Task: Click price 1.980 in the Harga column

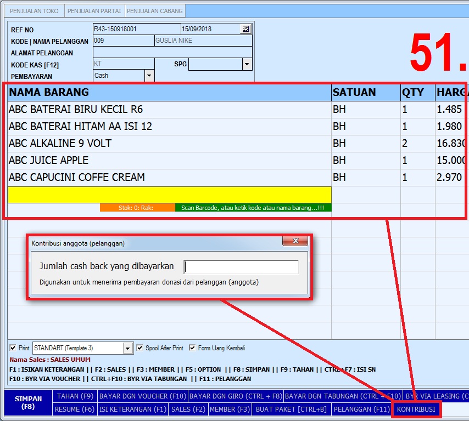Action: coord(450,127)
